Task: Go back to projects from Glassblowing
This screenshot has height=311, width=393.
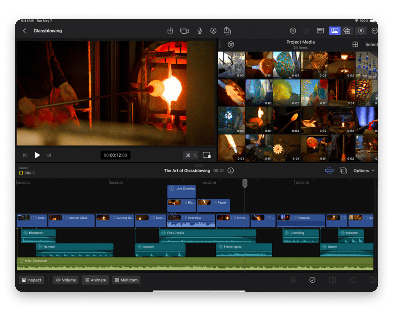Action: point(24,31)
